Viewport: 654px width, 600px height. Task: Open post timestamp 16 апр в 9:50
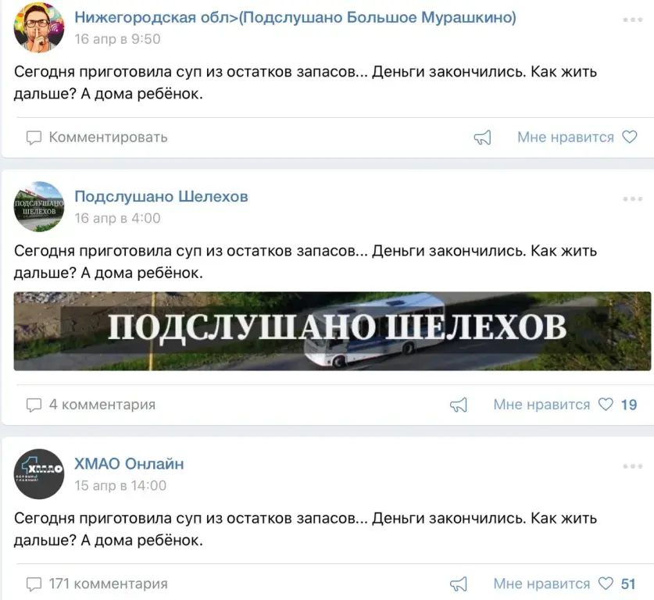click(117, 39)
